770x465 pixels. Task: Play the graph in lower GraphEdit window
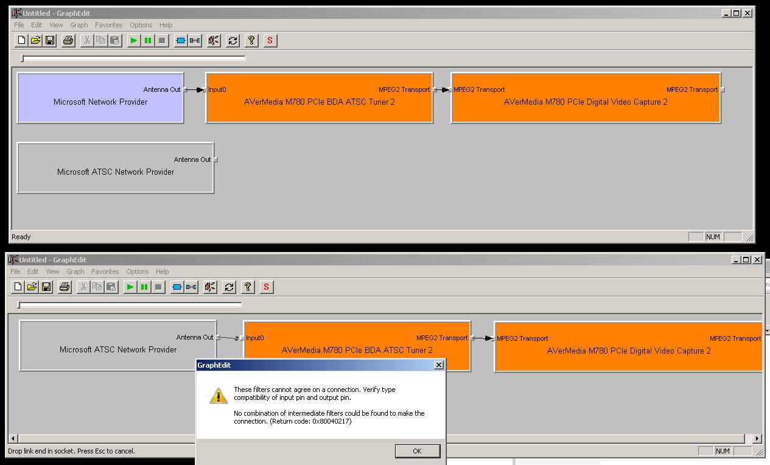[130, 287]
